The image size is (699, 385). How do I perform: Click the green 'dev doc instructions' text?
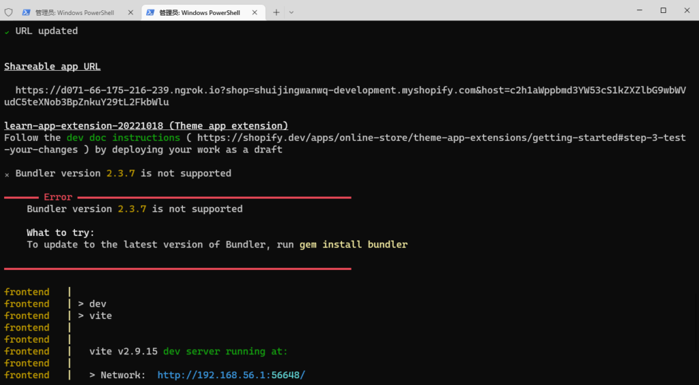click(124, 138)
